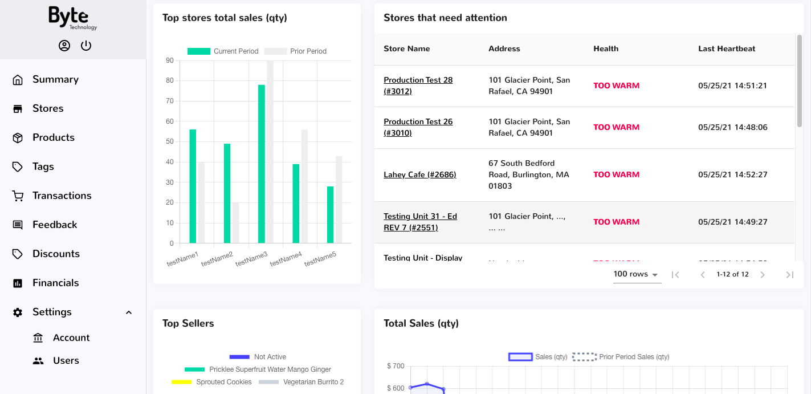
Task: Click the Tags label icon
Action: point(18,167)
